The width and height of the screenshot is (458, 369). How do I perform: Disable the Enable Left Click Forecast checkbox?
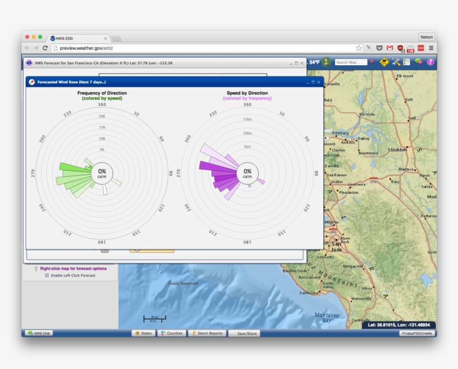[x=47, y=275]
